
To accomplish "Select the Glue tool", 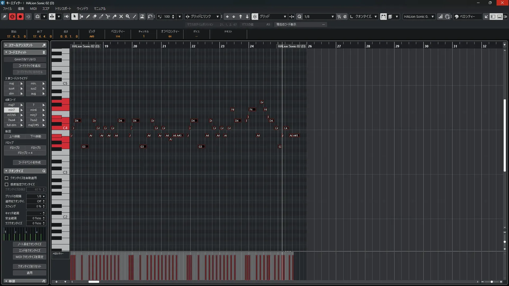I will (x=115, y=16).
